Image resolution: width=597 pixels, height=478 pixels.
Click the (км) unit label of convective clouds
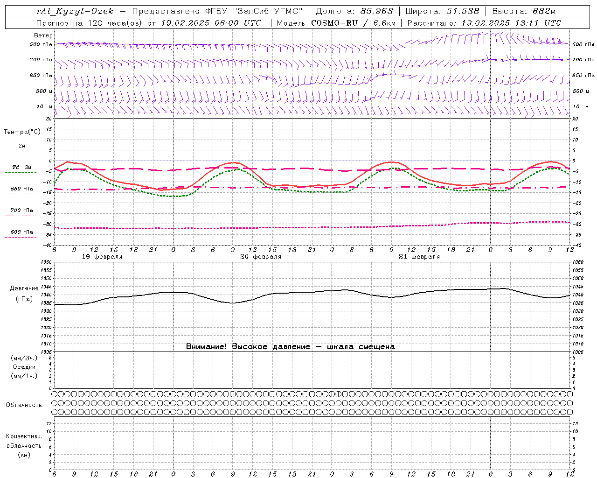point(24,455)
